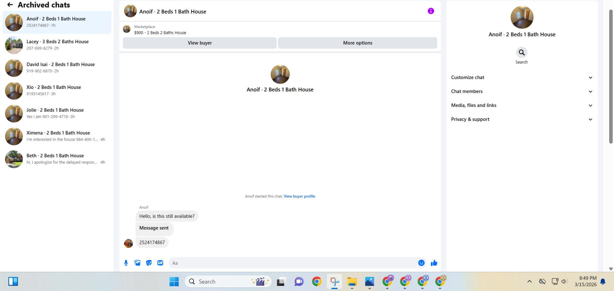Open the GIF picker
Image resolution: width=614 pixels, height=291 pixels.
160,263
